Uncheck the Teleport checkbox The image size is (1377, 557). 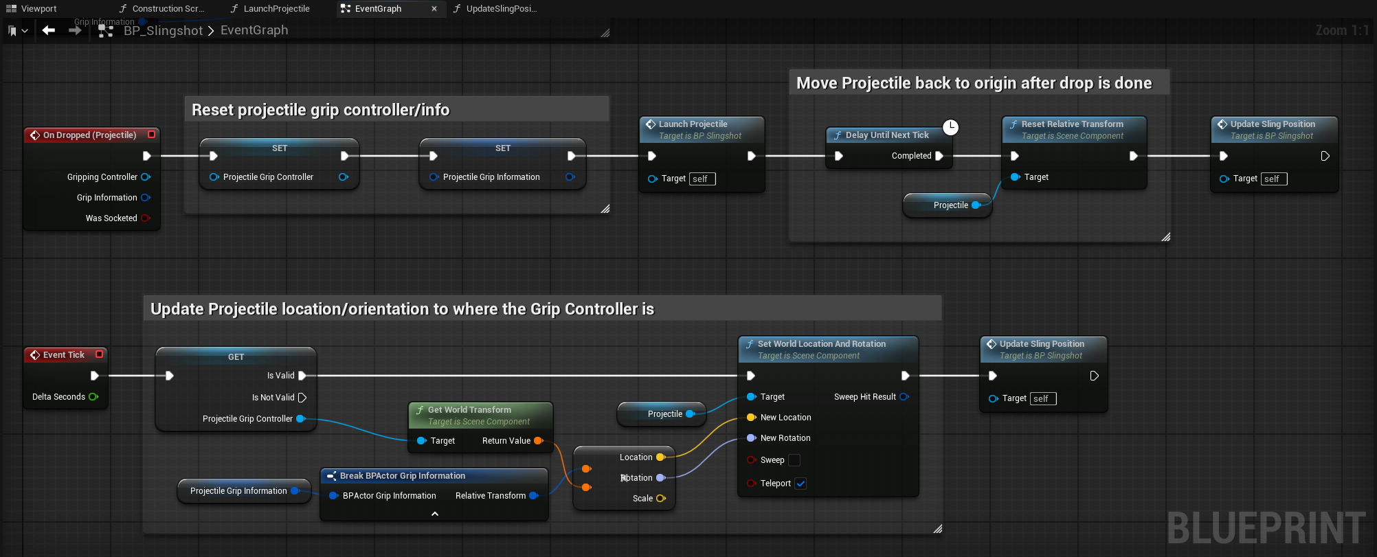[x=801, y=484]
